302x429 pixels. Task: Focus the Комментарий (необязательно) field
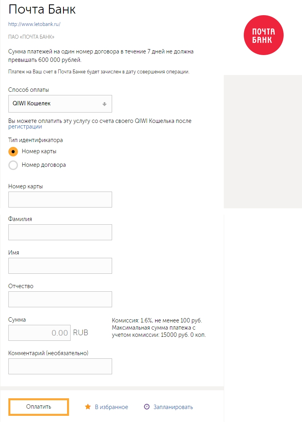pos(60,366)
